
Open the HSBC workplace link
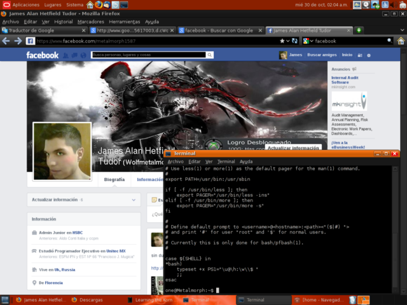tap(78, 233)
